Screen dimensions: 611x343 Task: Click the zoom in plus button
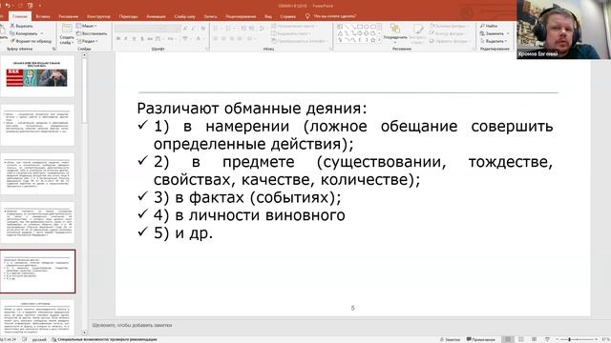pos(597,339)
